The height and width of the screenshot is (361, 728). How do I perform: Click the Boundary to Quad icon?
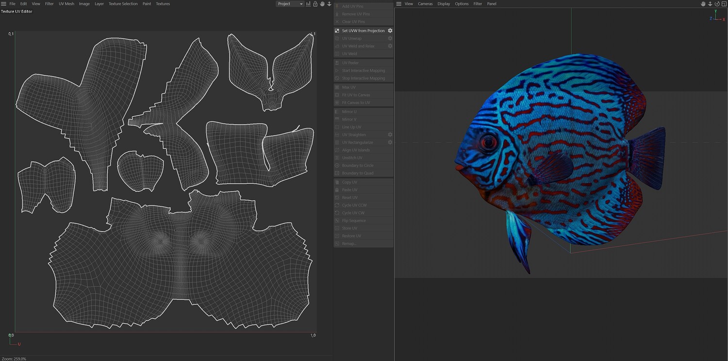[x=337, y=173]
